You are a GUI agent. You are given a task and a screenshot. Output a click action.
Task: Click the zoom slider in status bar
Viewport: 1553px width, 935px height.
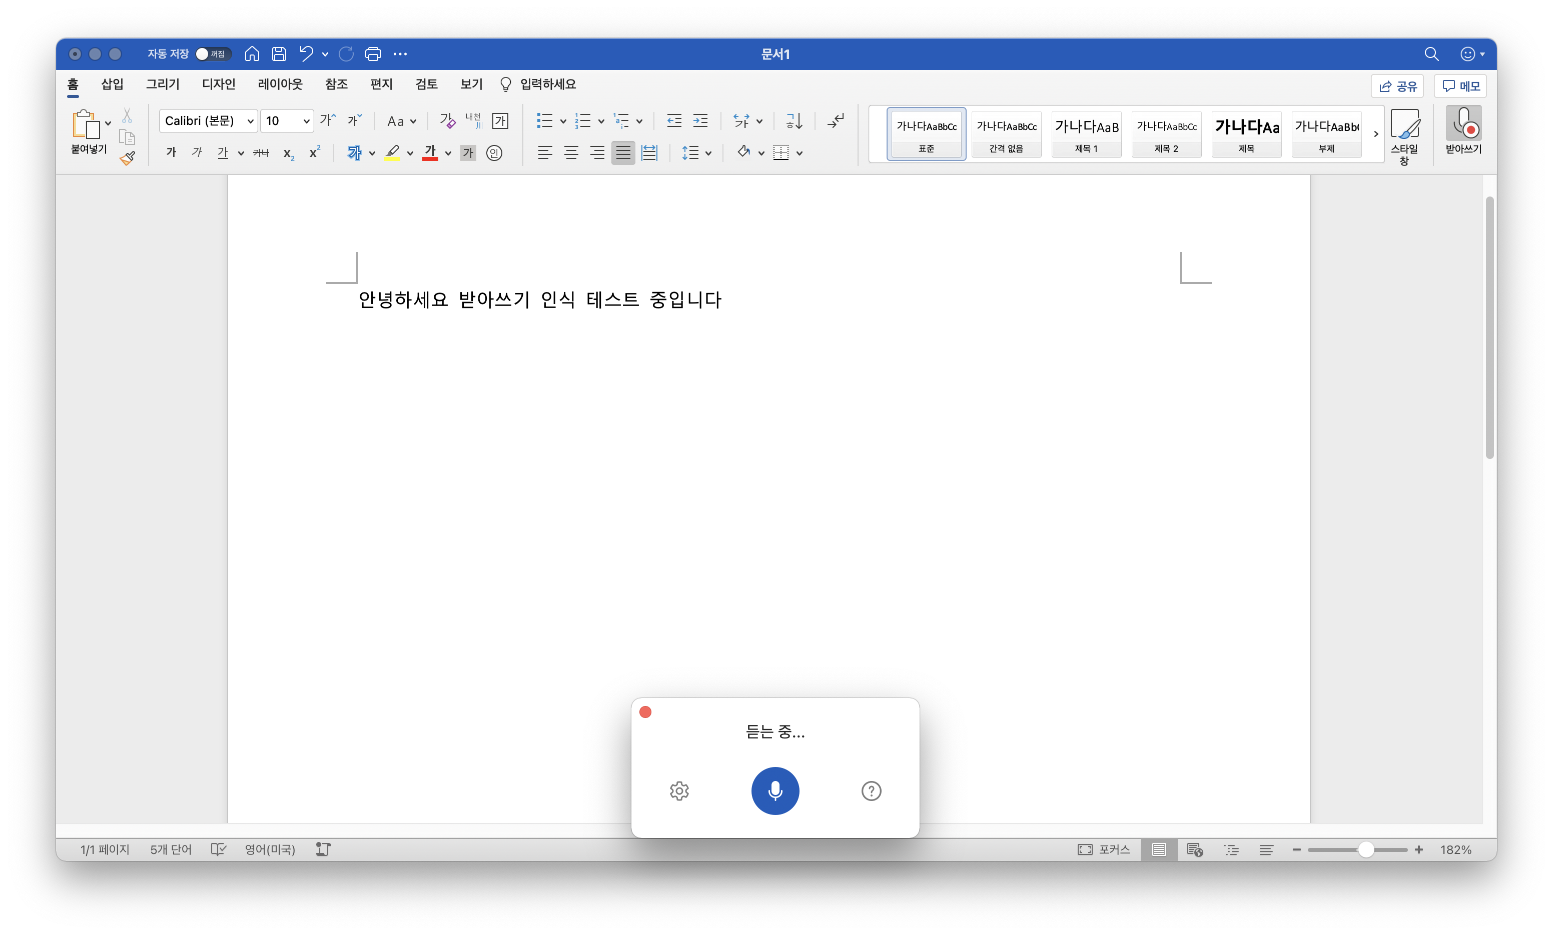pyautogui.click(x=1365, y=849)
